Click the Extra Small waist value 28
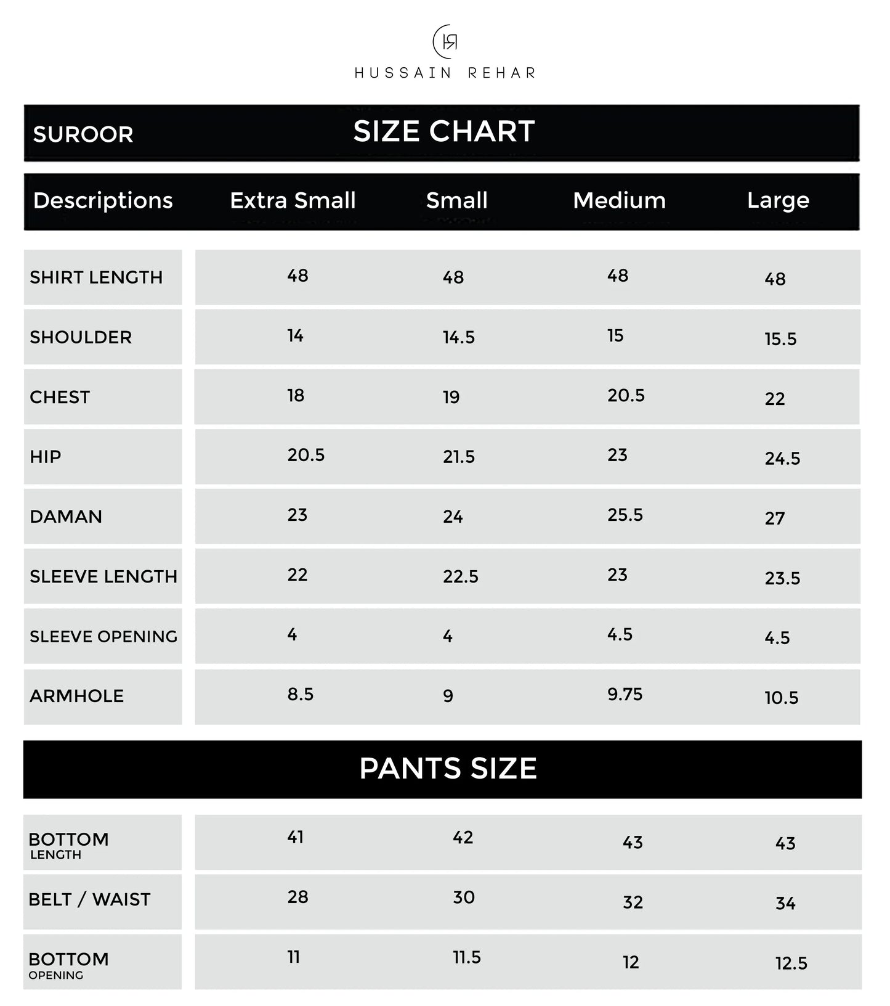This screenshot has width=890, height=1006. [297, 897]
